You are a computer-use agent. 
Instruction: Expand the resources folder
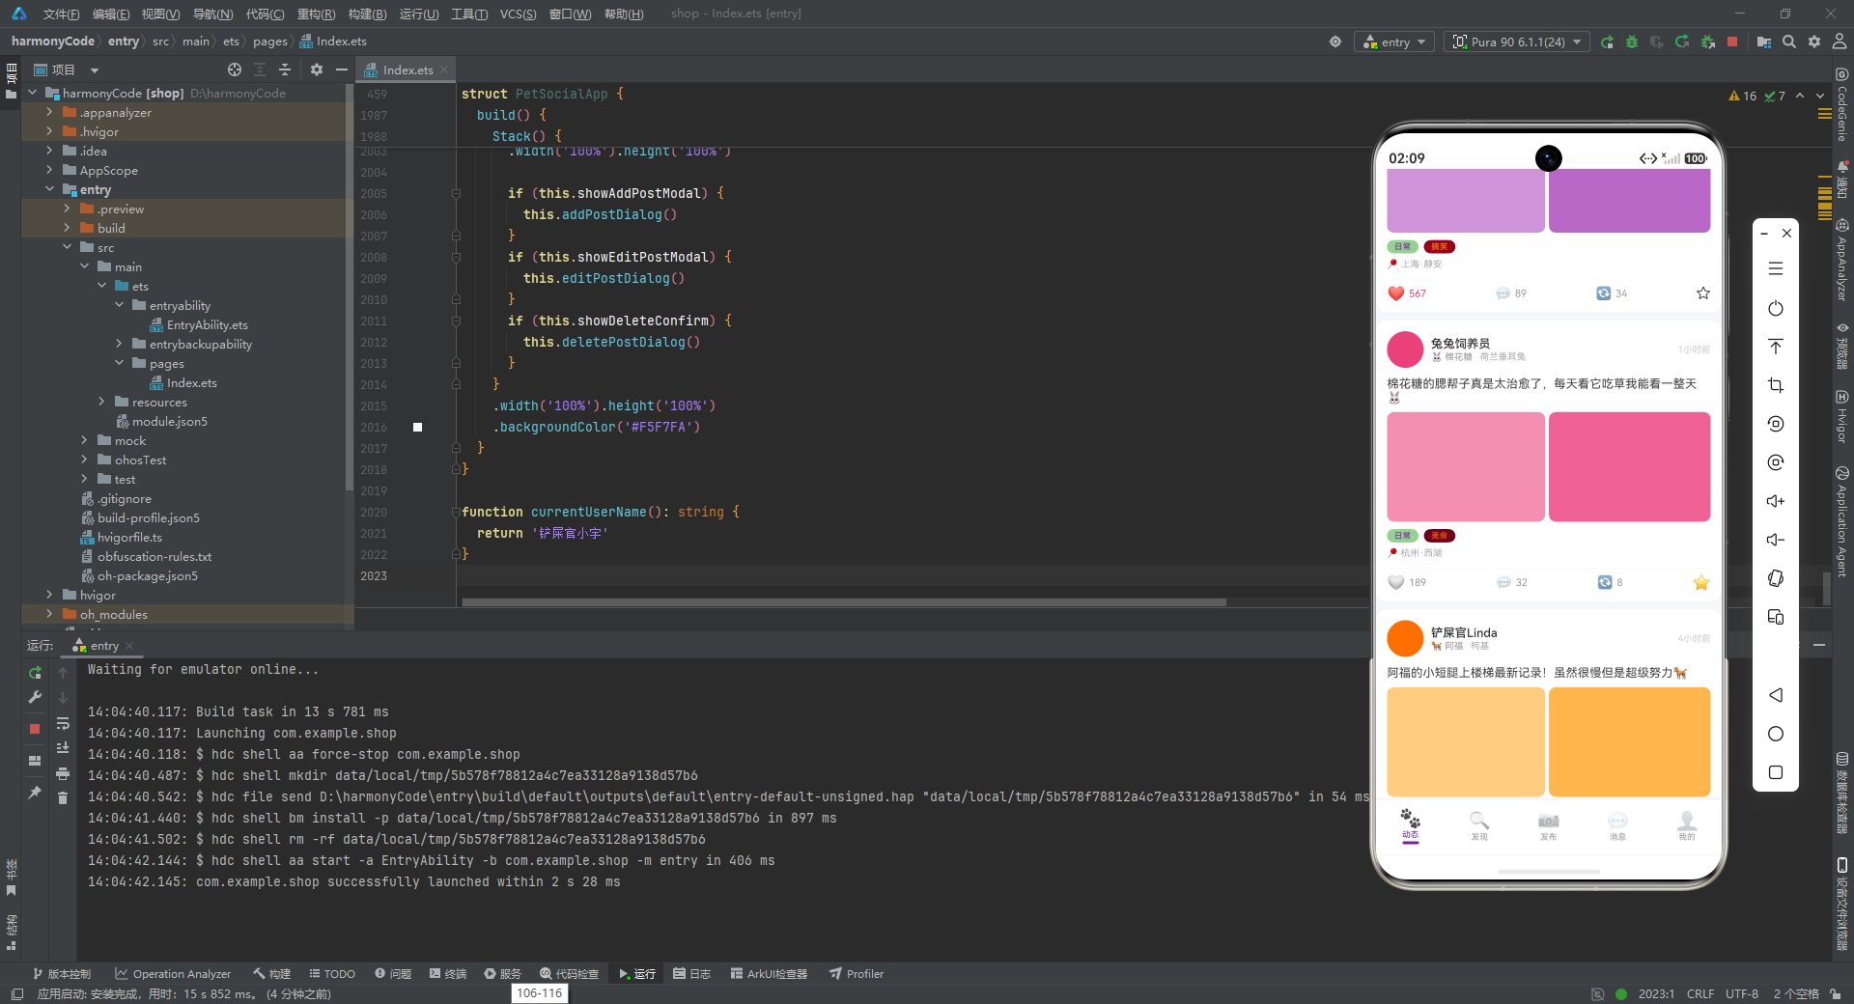pyautogui.click(x=102, y=402)
